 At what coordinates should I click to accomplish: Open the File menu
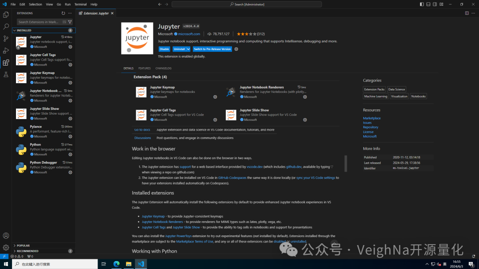point(13,4)
